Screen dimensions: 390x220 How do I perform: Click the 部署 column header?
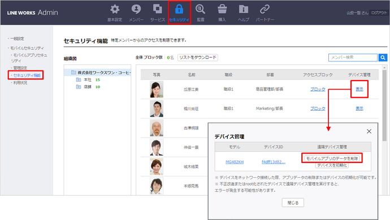270,74
